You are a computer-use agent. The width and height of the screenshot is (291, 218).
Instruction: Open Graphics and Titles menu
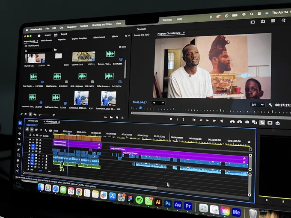tap(102, 24)
